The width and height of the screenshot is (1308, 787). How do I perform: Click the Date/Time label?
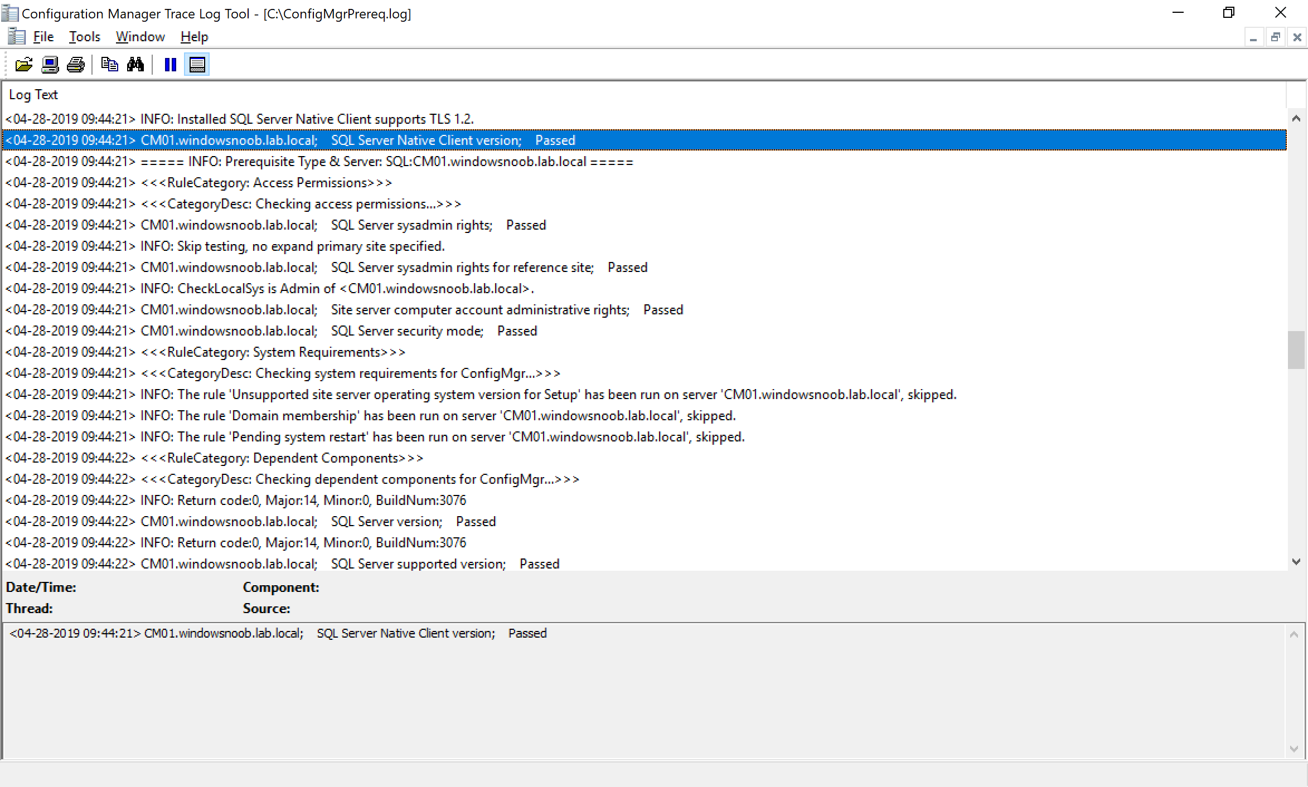(x=41, y=587)
